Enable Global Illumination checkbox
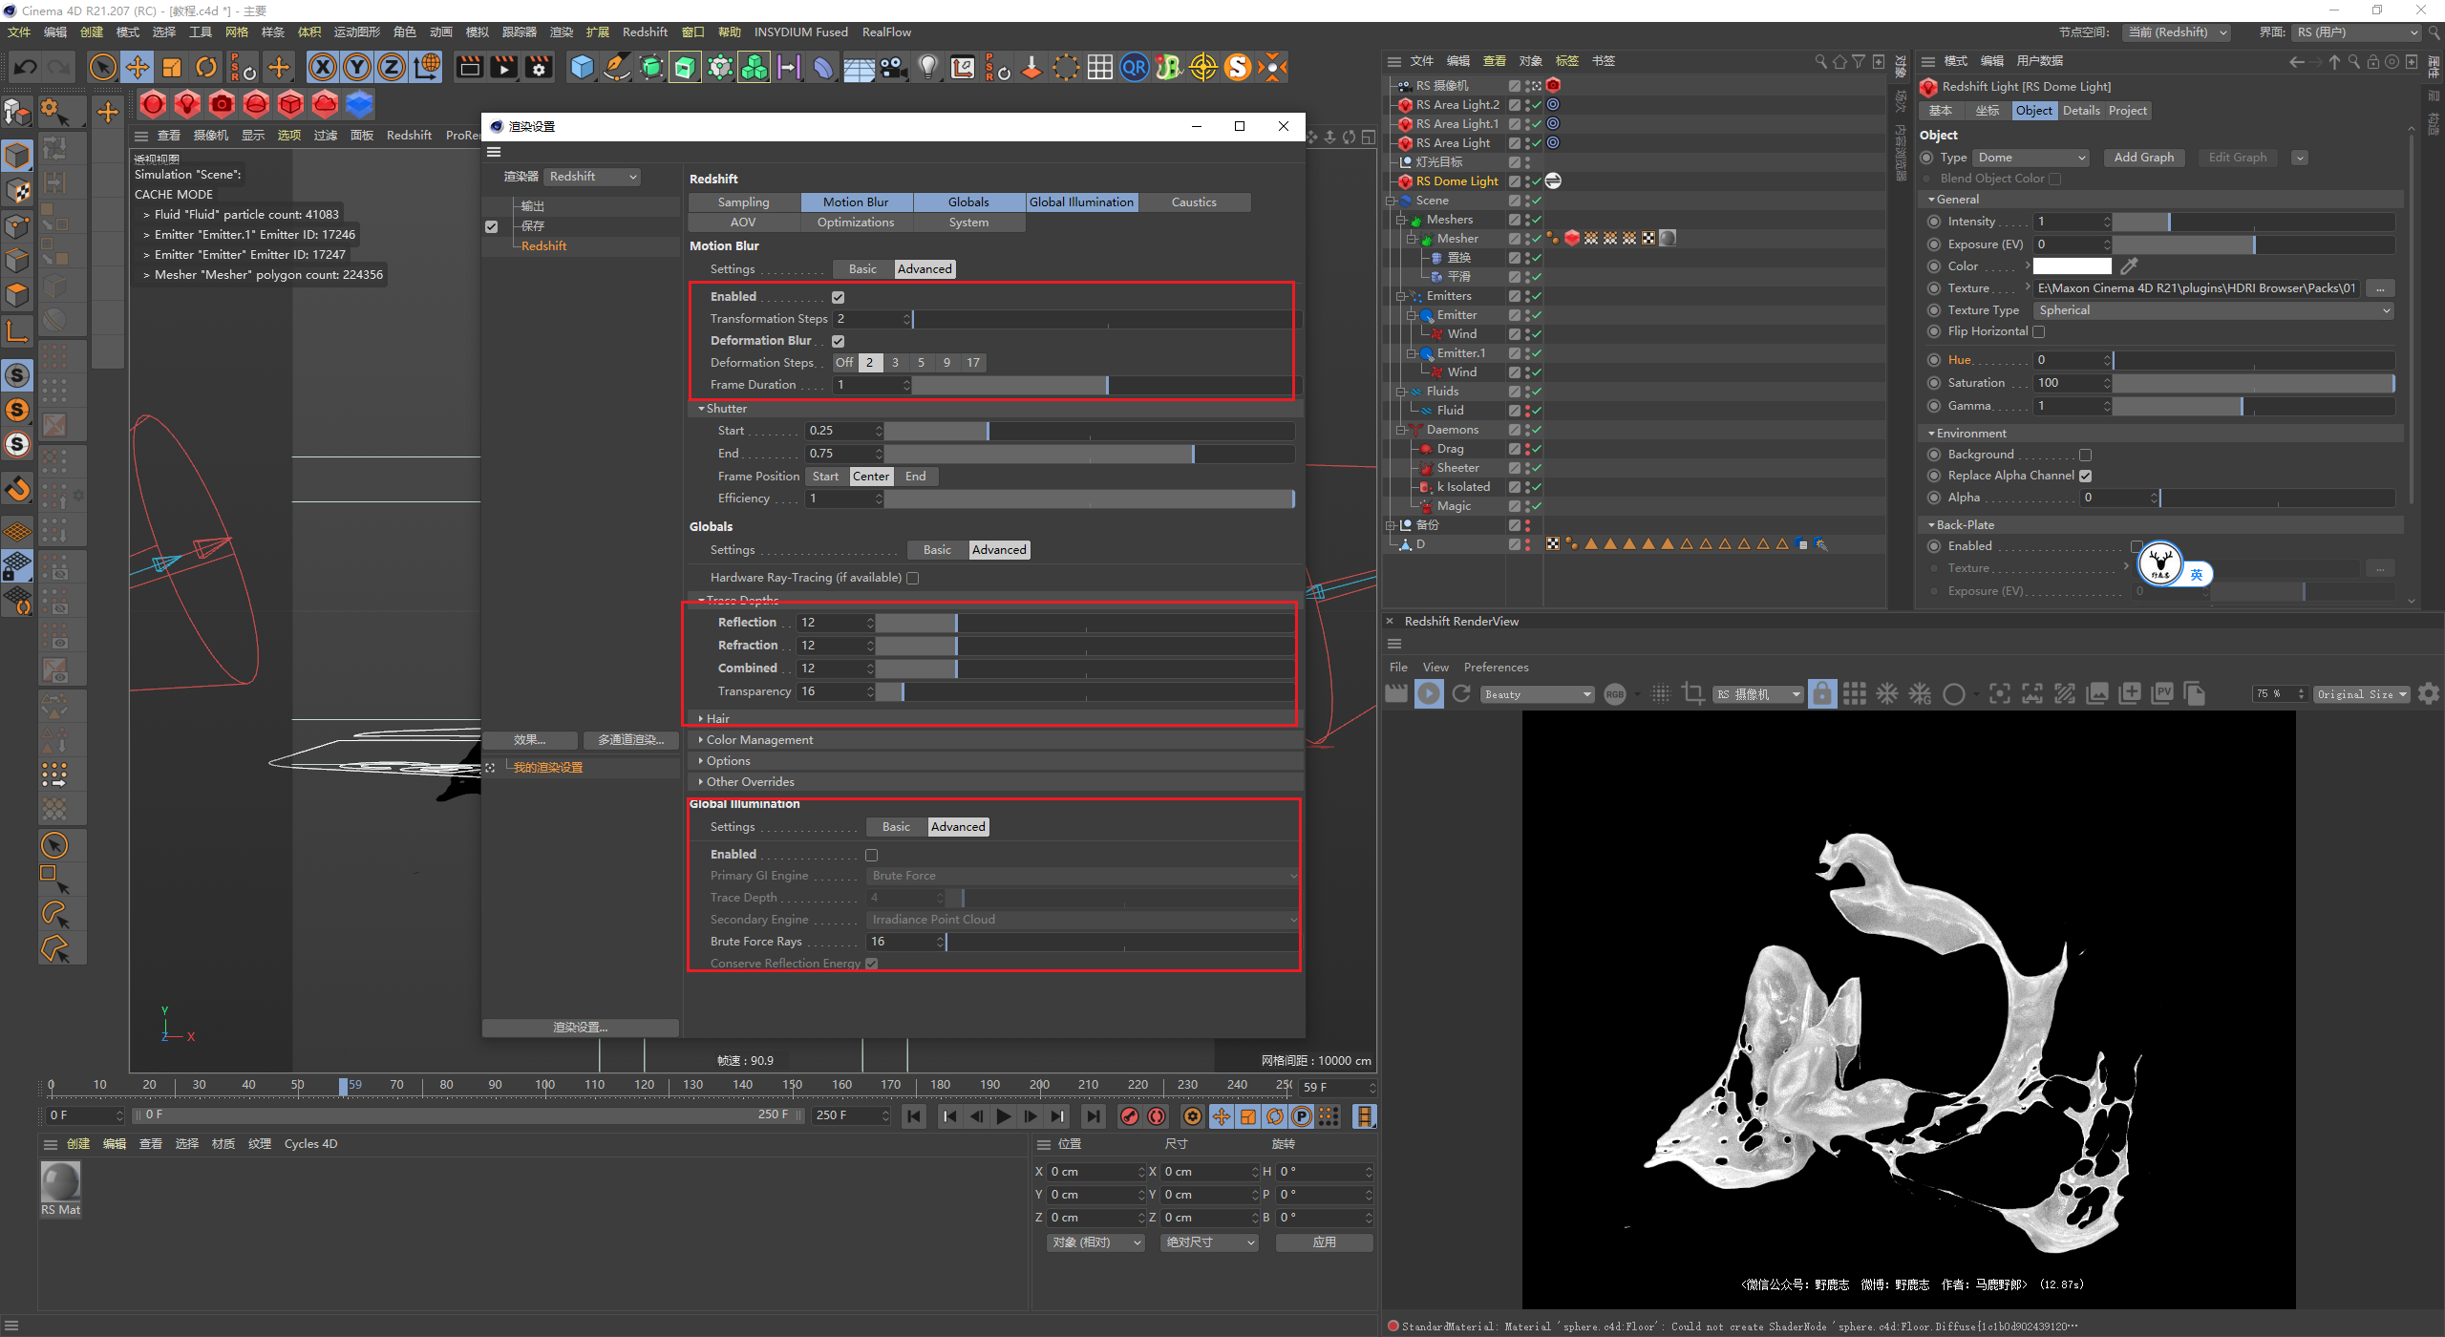Image resolution: width=2445 pixels, height=1337 pixels. [x=871, y=855]
